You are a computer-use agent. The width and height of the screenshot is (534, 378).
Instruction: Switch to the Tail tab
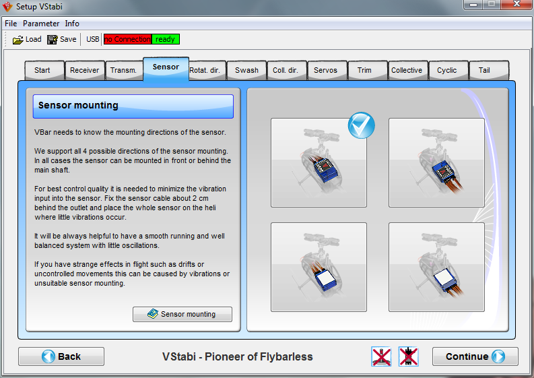point(489,70)
